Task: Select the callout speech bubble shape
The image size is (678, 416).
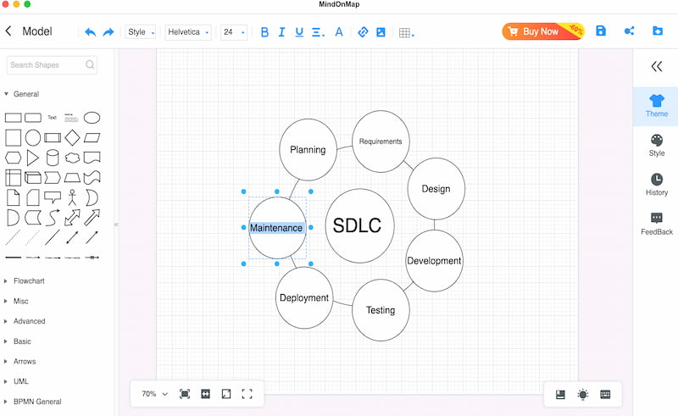Action: point(53,197)
